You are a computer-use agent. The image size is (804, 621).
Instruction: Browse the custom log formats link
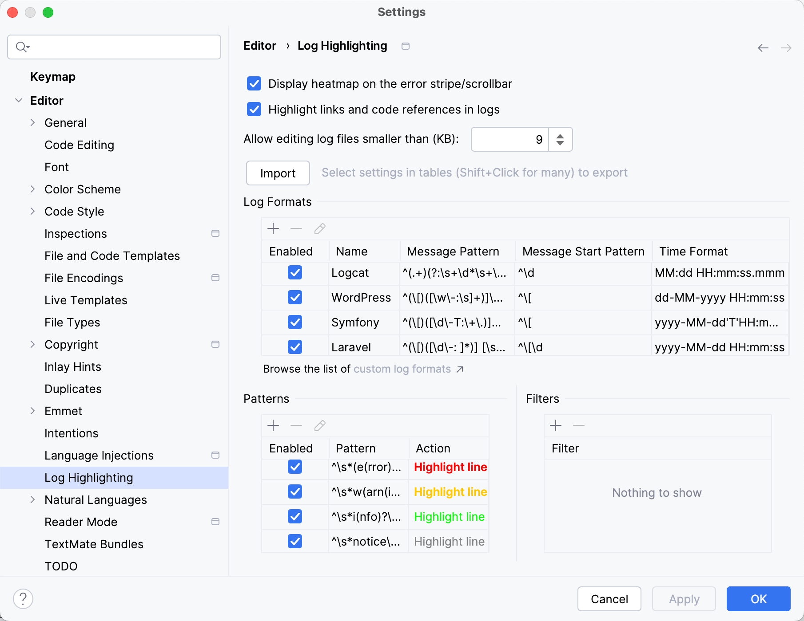coord(402,369)
